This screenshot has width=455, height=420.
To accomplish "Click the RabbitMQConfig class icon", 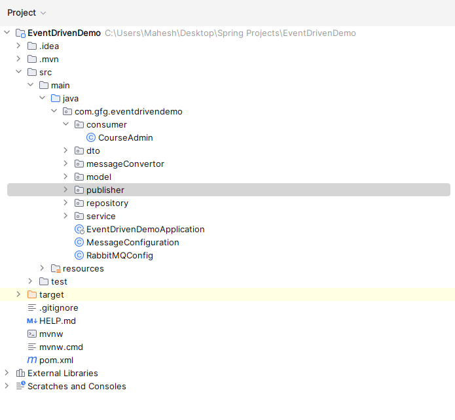I will (79, 255).
